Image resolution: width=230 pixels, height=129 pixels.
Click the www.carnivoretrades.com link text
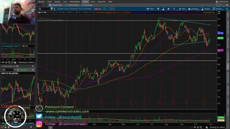(x=67, y=111)
